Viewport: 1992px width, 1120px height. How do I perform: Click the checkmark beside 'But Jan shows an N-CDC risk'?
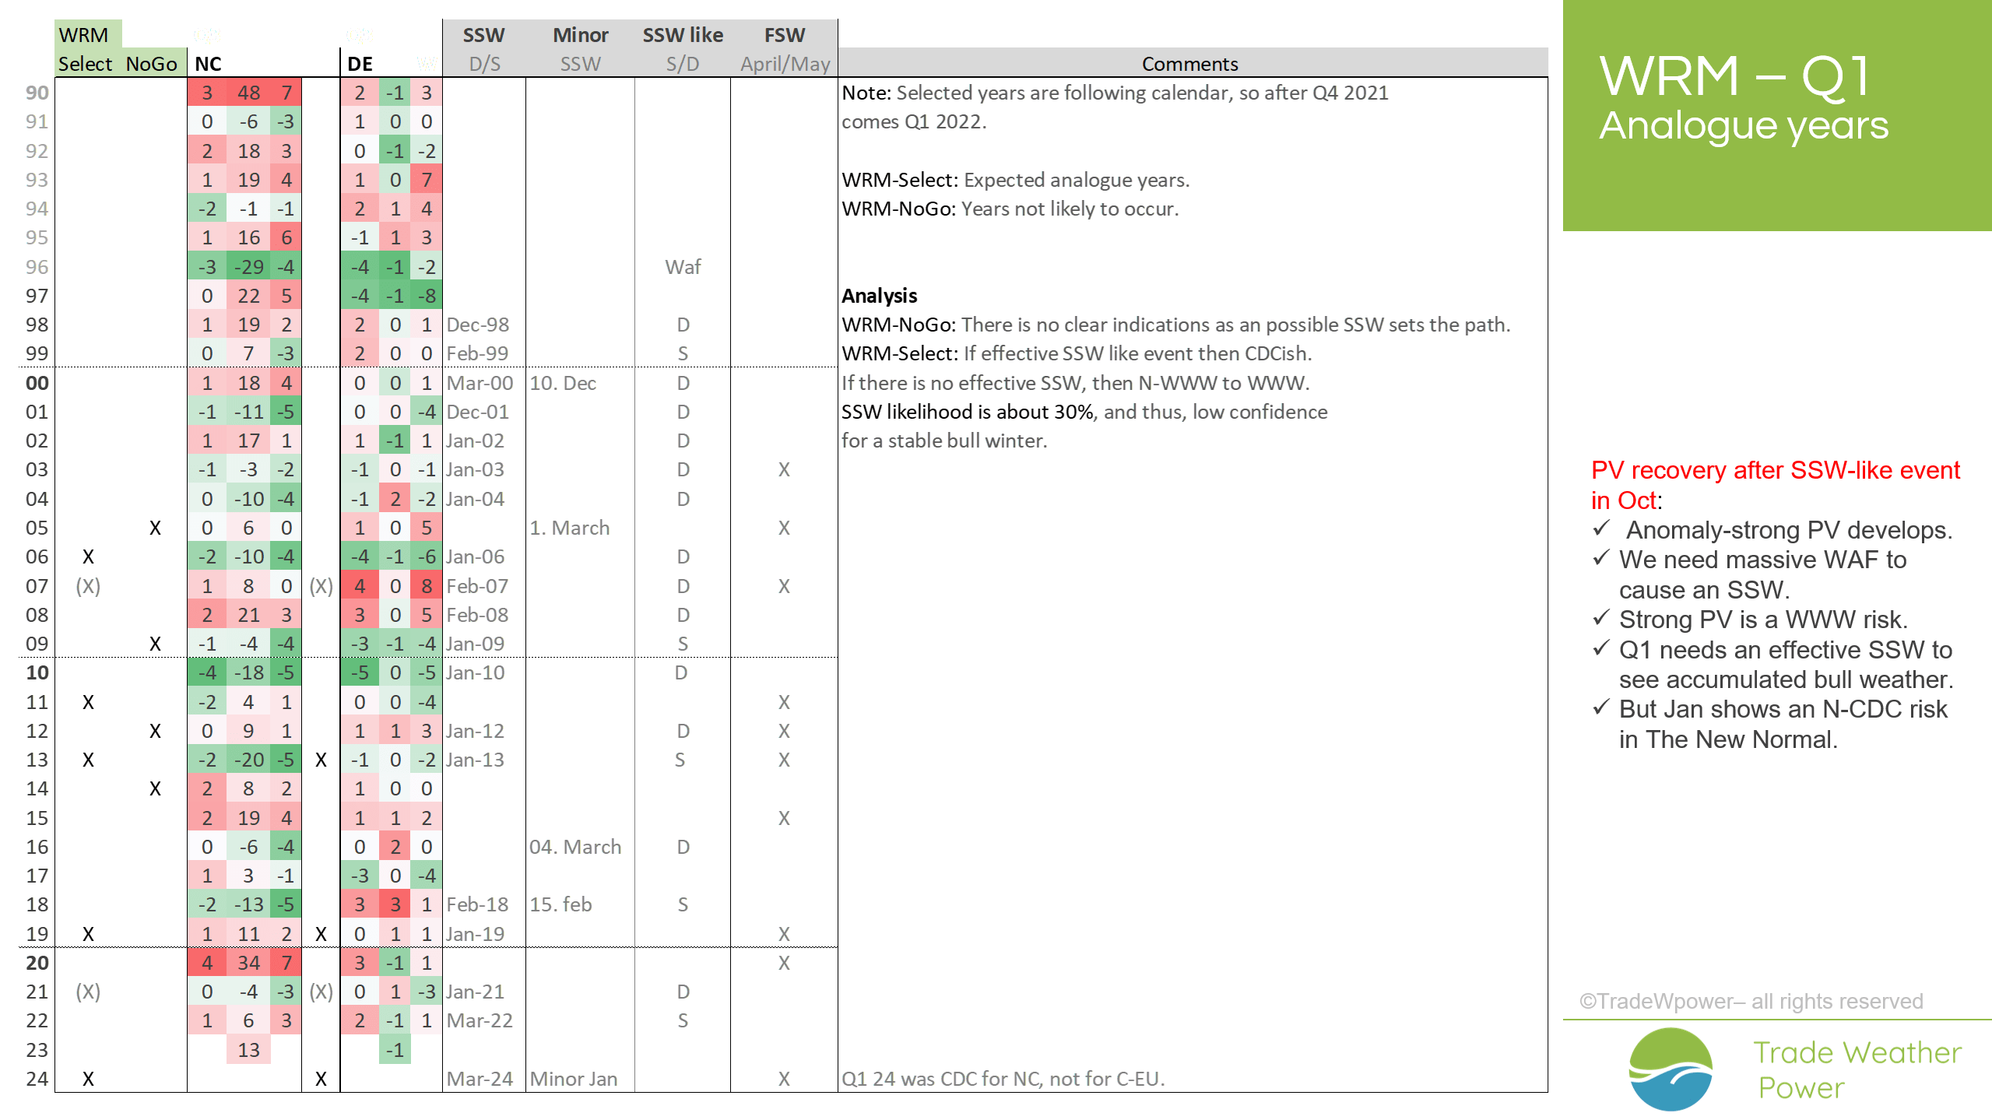coord(1601,708)
